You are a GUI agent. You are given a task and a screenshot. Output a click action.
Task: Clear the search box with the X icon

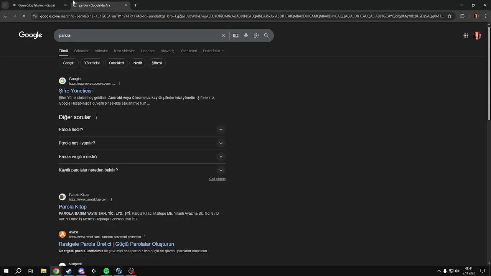pos(223,36)
